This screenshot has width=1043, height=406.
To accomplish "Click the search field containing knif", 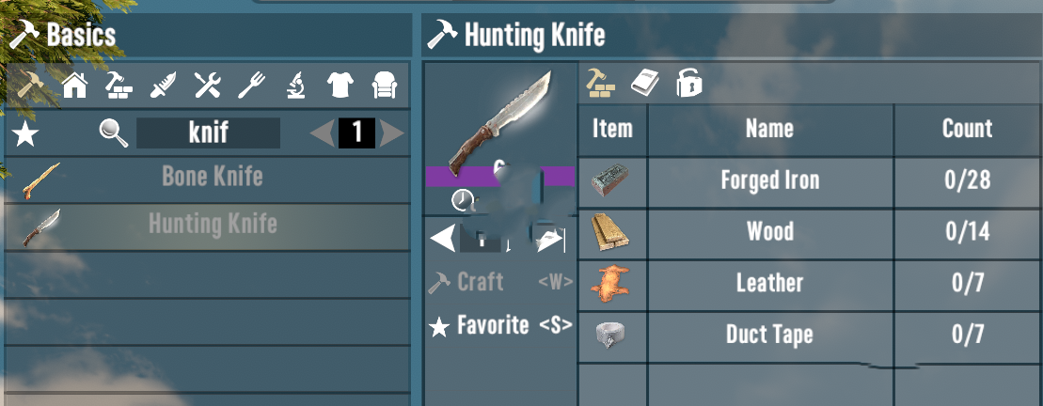I will pyautogui.click(x=208, y=133).
